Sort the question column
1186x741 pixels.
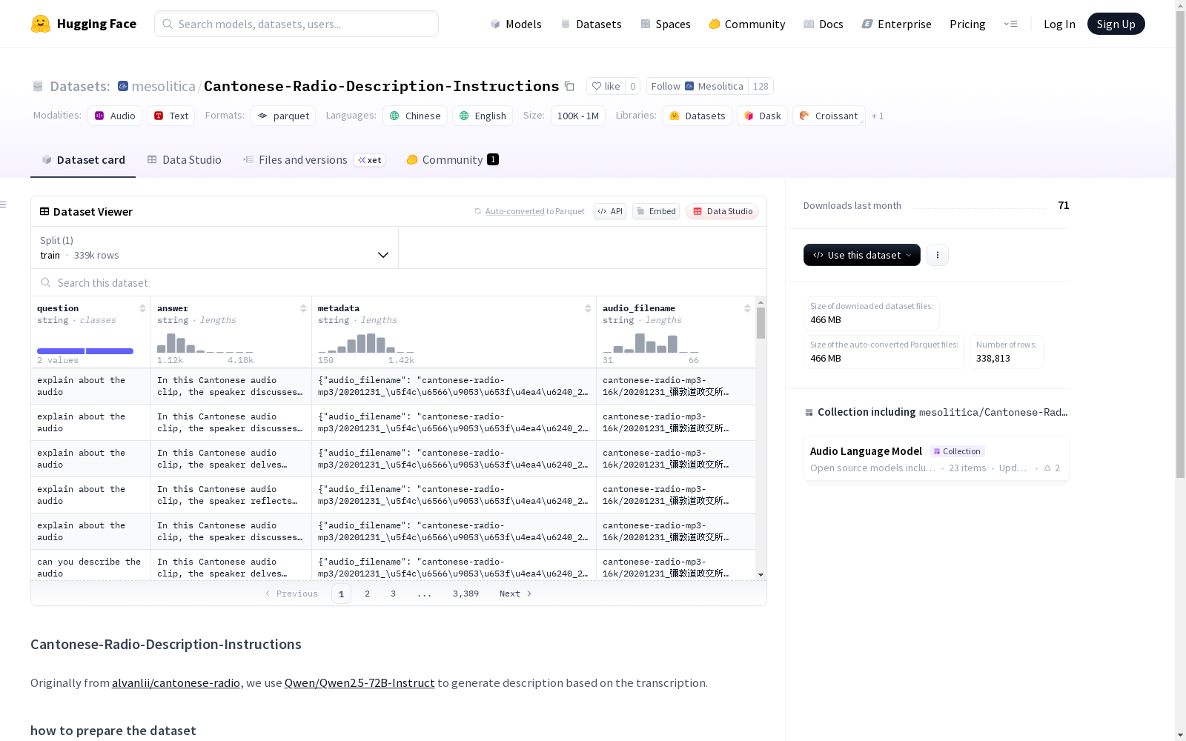(x=142, y=308)
